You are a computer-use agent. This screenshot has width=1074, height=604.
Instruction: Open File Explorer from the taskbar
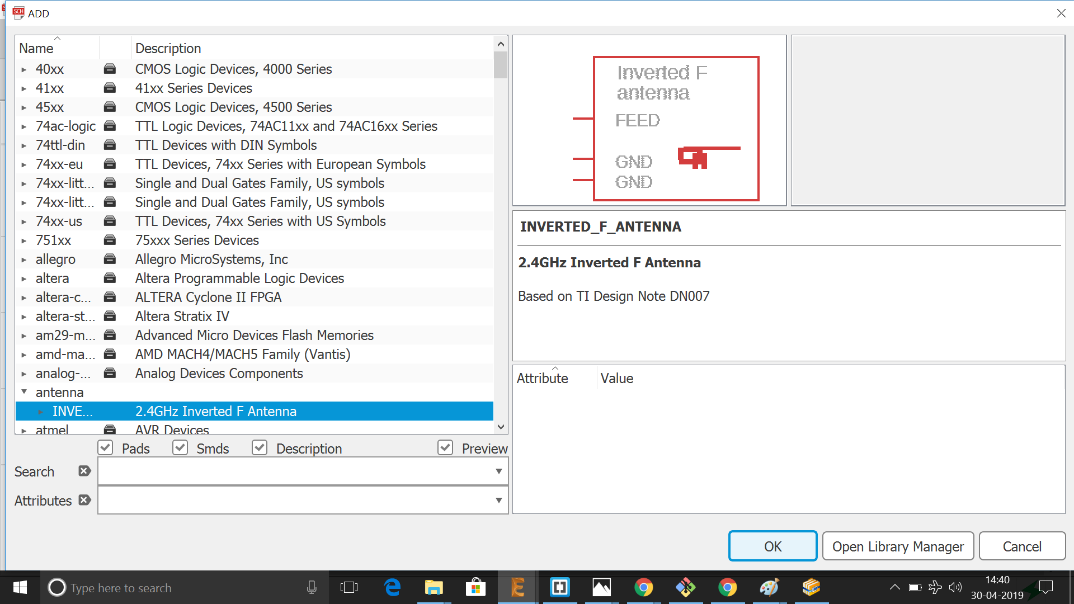coord(434,587)
